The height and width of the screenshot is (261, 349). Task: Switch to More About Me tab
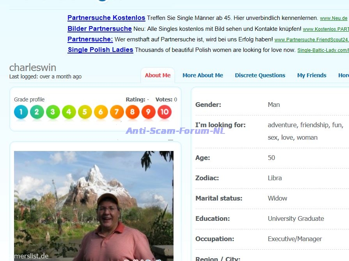[203, 75]
